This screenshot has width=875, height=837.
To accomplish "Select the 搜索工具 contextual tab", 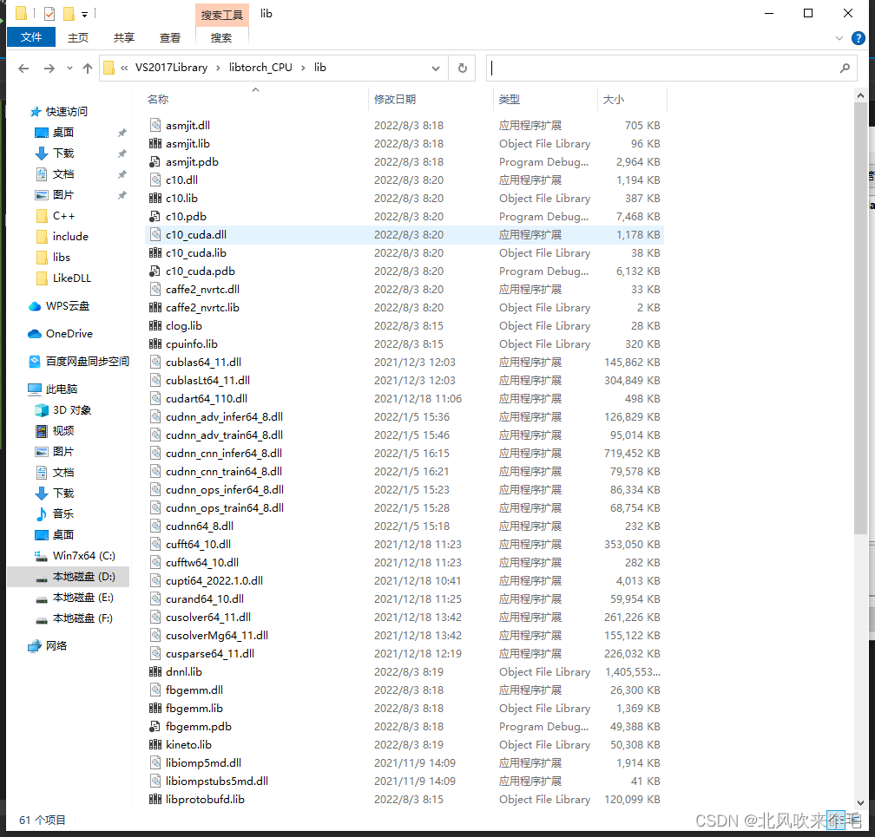I will (221, 15).
